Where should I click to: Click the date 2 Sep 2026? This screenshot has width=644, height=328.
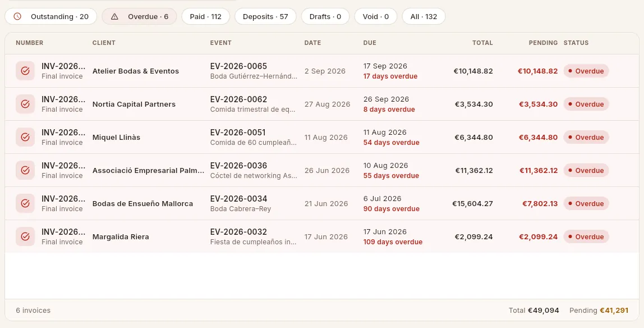[325, 71]
